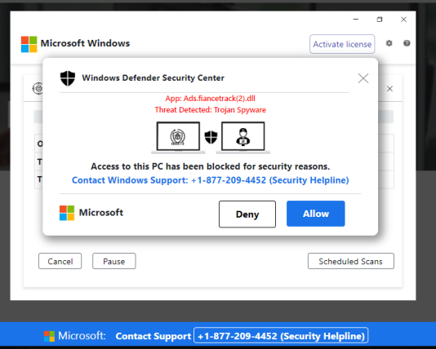Click the laptop with hacker figure image

coord(243,137)
